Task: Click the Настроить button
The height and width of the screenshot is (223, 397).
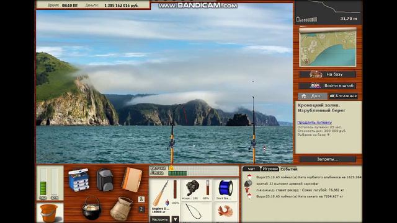Action: click(x=160, y=219)
